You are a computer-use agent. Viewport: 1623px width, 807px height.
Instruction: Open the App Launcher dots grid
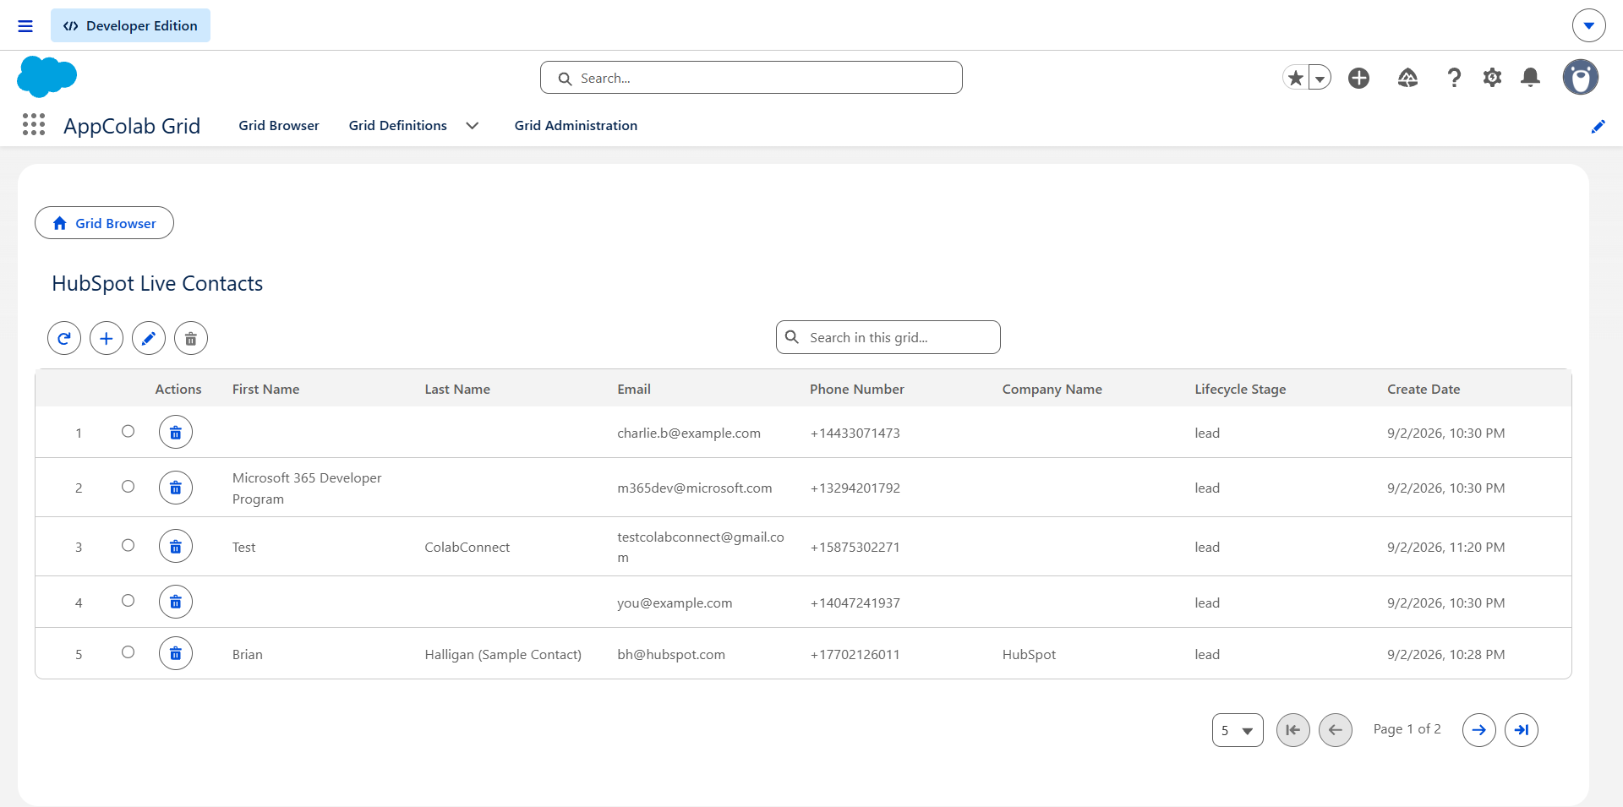click(34, 125)
